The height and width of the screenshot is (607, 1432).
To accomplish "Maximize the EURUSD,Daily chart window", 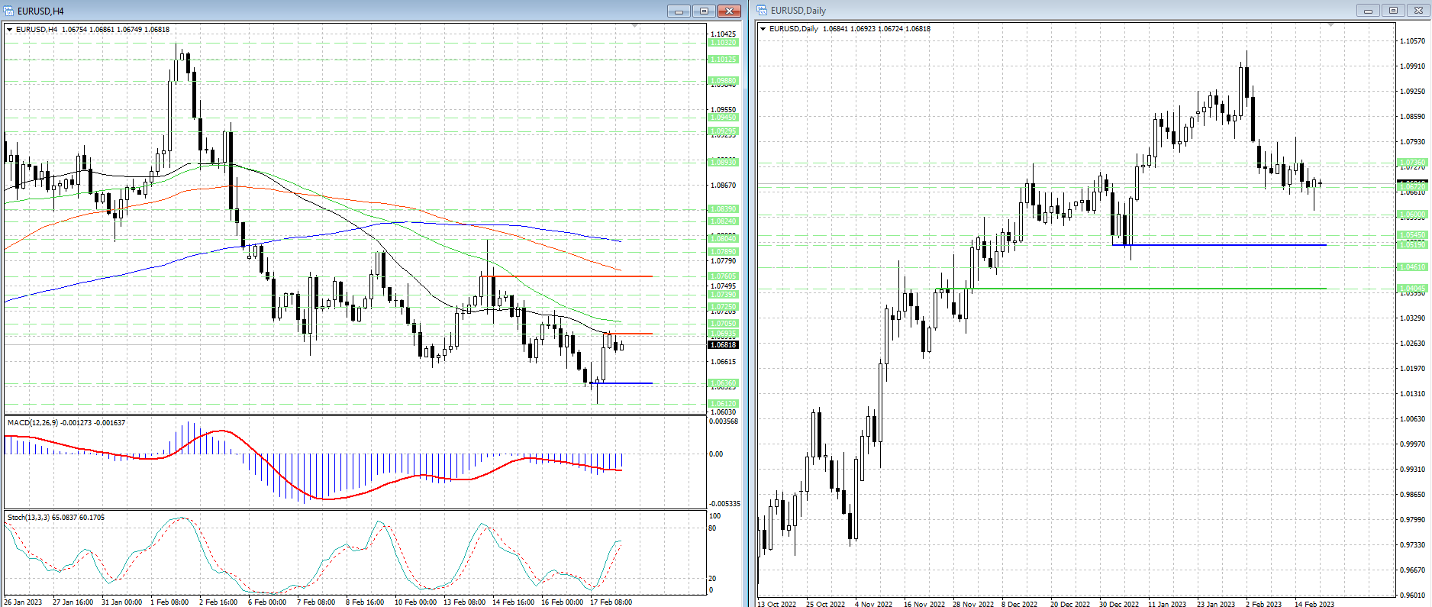I will pos(1393,11).
